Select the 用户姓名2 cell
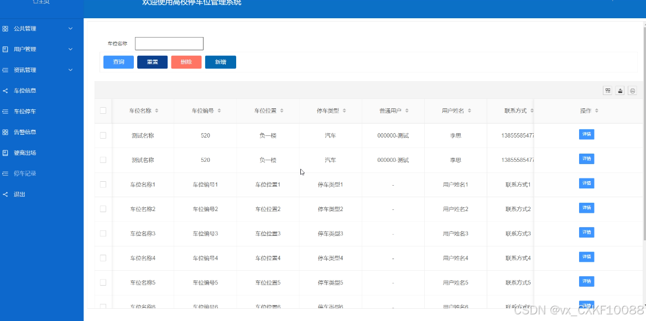Image resolution: width=646 pixels, height=321 pixels. coord(456,209)
